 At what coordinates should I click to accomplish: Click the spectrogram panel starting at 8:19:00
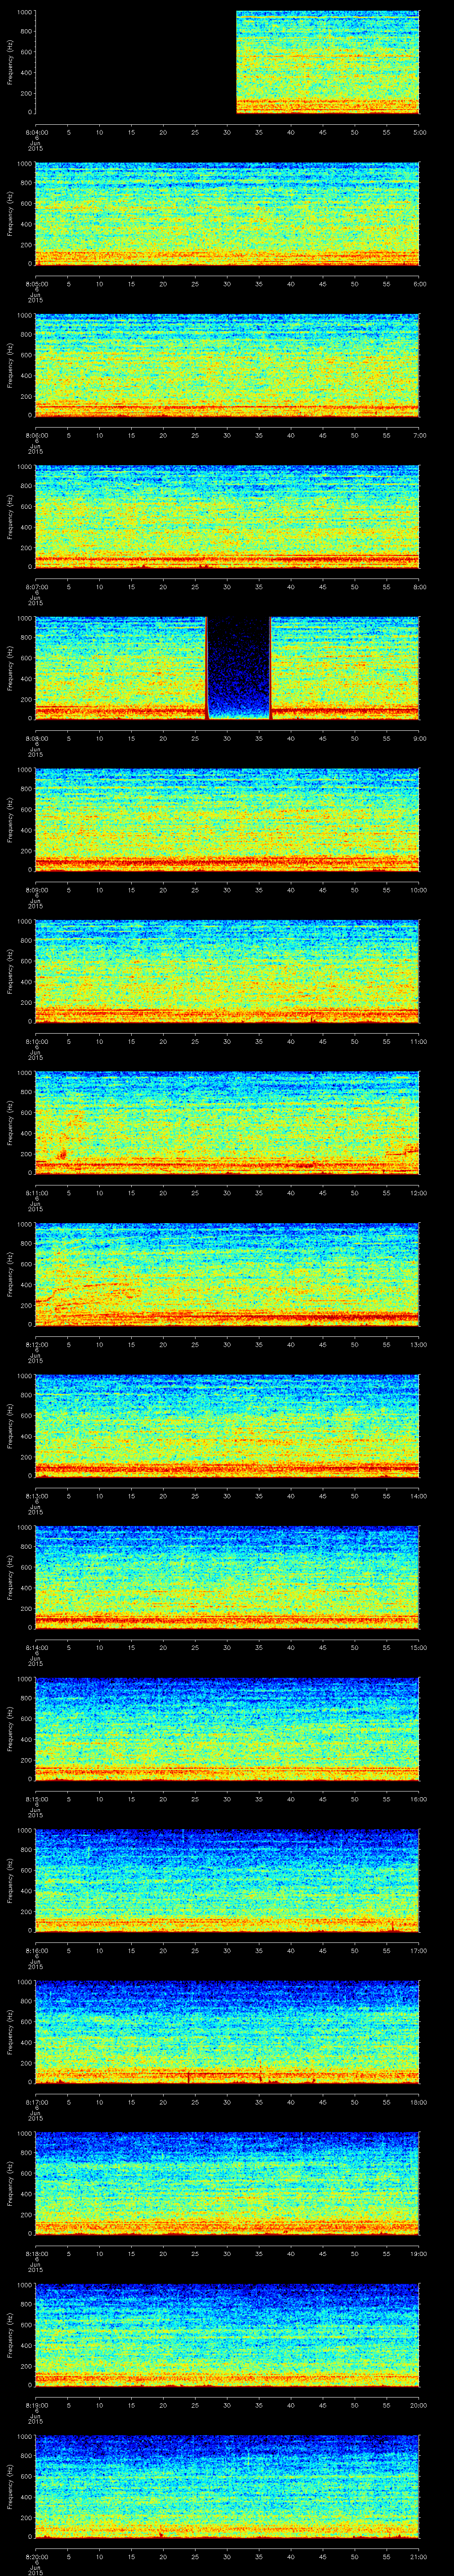tap(227, 2334)
